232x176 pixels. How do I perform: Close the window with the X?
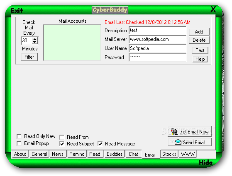(213, 10)
